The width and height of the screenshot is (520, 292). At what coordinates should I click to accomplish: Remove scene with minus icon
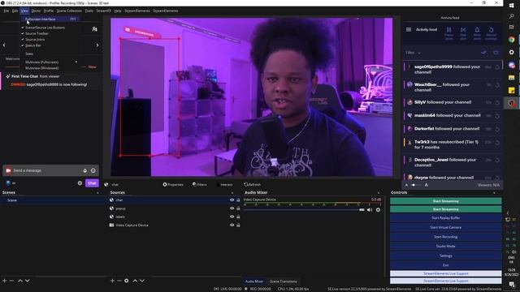[x=11, y=281]
